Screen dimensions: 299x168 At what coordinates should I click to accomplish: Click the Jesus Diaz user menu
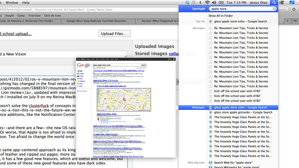point(259,3)
